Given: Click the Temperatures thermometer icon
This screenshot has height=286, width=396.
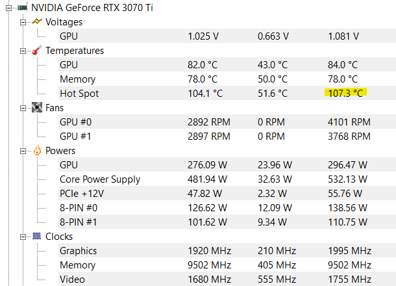Looking at the screenshot, I should click(x=37, y=50).
